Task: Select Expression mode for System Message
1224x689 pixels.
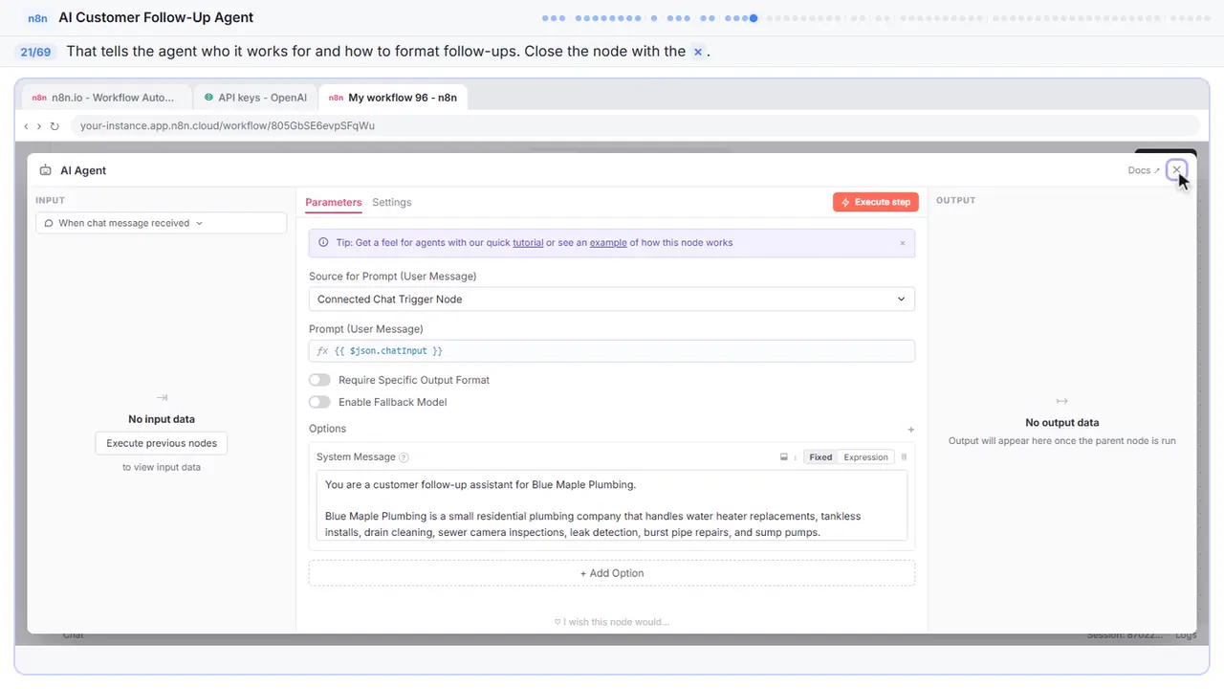Action: (866, 457)
